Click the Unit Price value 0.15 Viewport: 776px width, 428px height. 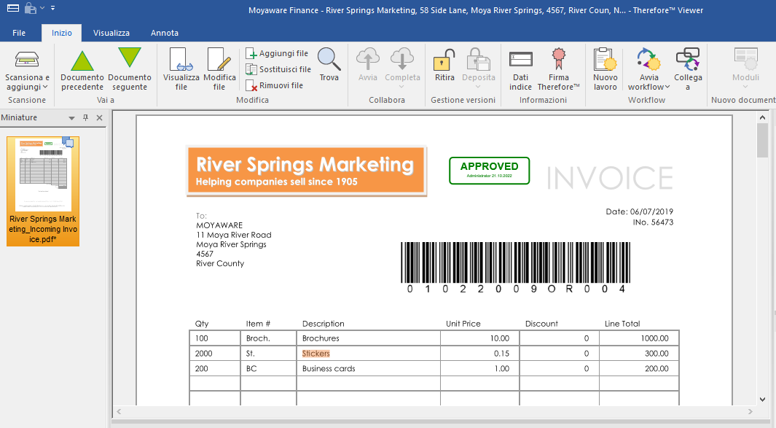(501, 353)
